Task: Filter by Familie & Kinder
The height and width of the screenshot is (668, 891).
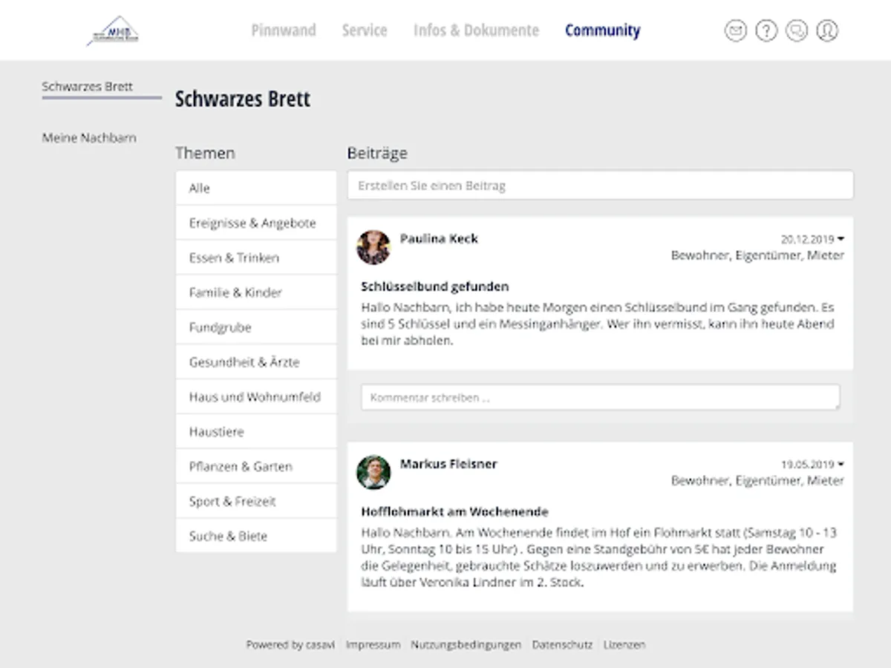Action: coord(256,293)
